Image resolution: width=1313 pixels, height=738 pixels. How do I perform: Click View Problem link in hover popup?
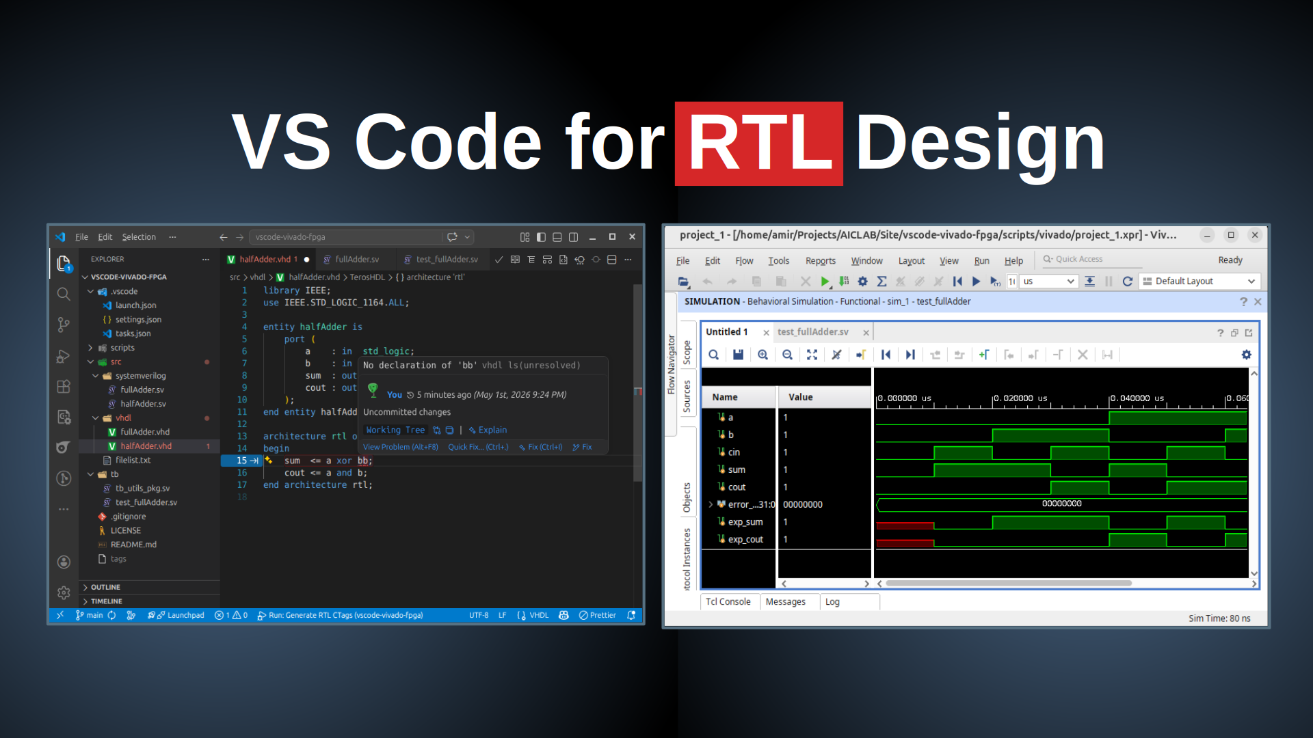pyautogui.click(x=401, y=447)
